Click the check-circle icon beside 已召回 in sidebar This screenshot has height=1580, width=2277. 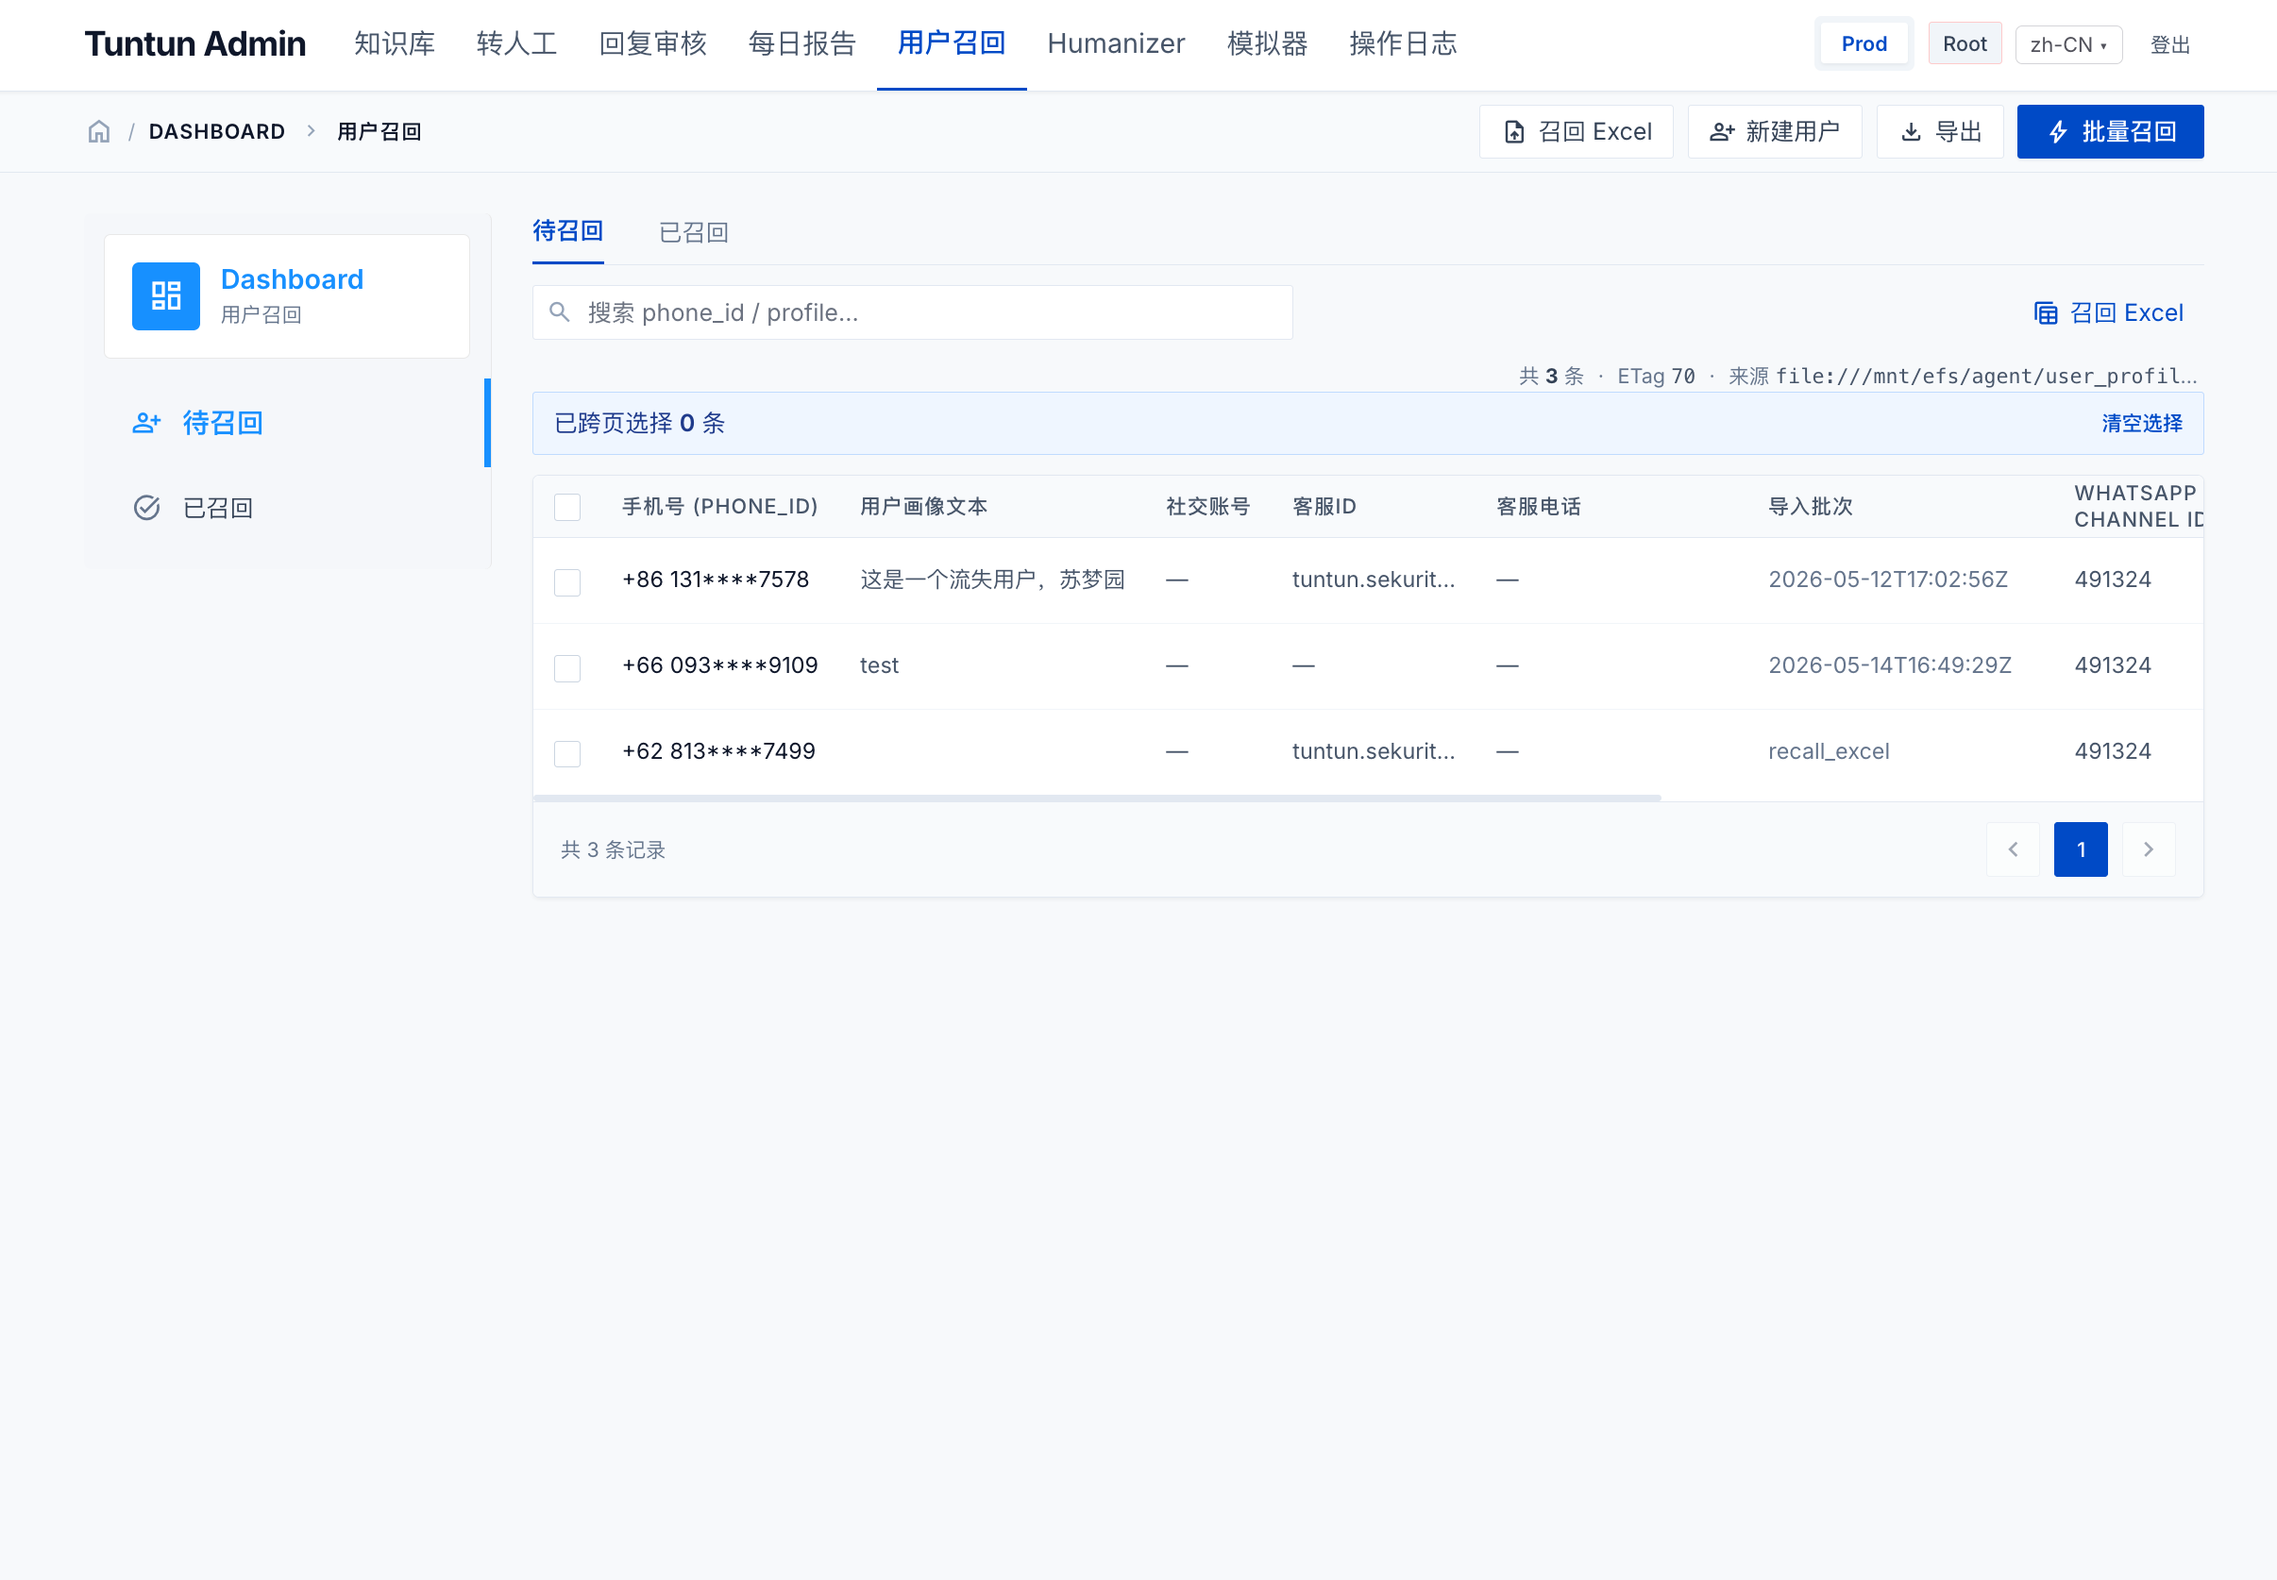[146, 508]
